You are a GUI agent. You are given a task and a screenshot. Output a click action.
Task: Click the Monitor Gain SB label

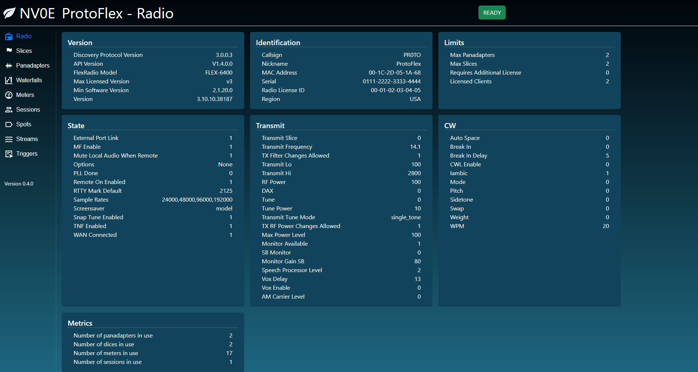[283, 261]
